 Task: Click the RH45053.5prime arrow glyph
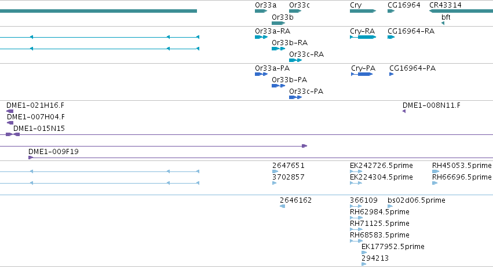pyautogui.click(x=436, y=171)
